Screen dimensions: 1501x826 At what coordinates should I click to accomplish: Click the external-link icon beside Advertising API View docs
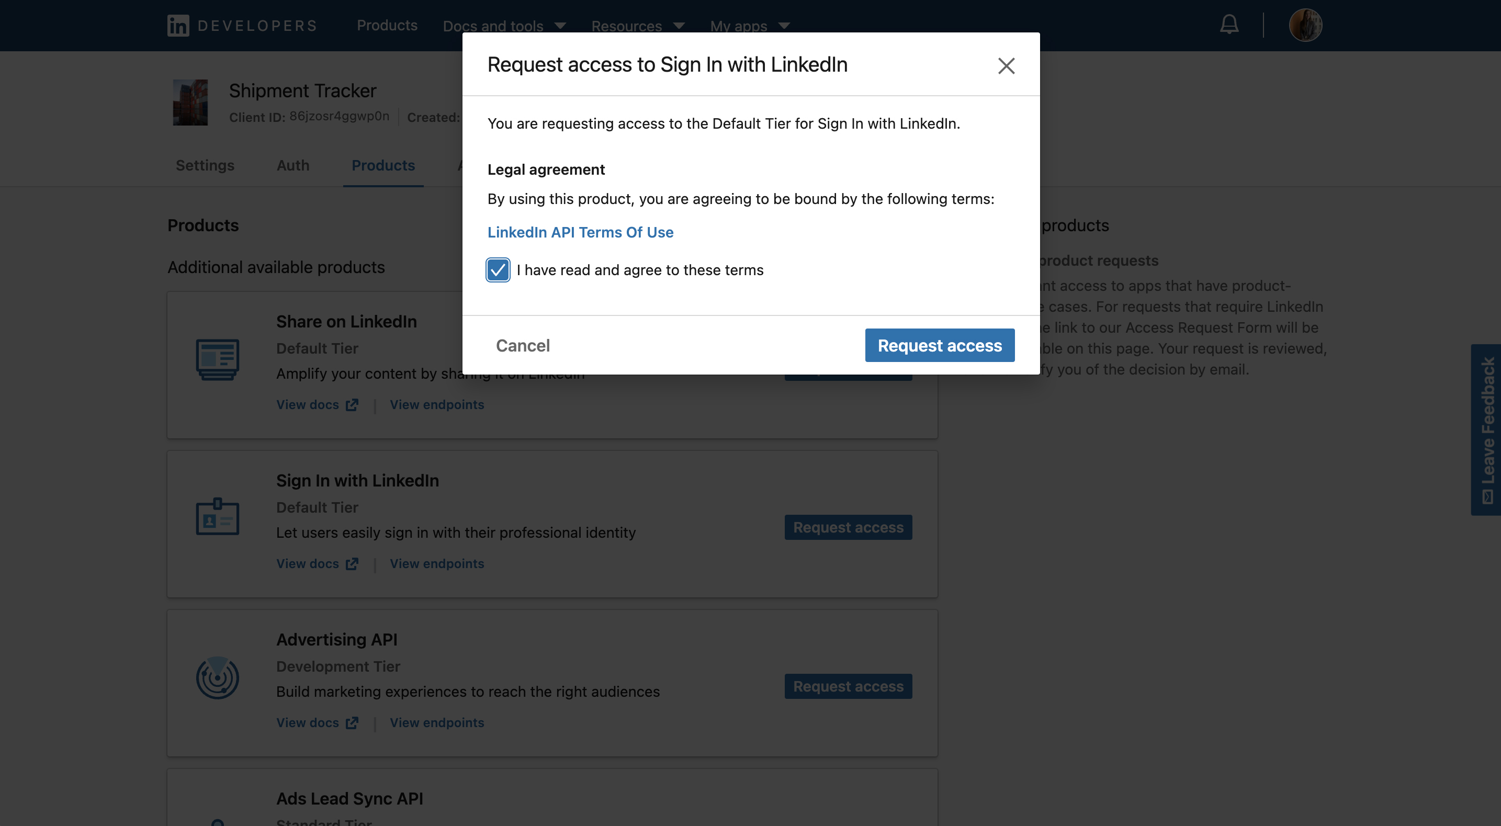click(x=352, y=722)
